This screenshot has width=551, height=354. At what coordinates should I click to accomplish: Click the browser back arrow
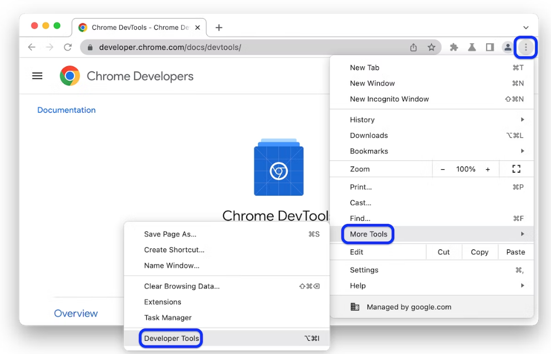click(32, 47)
